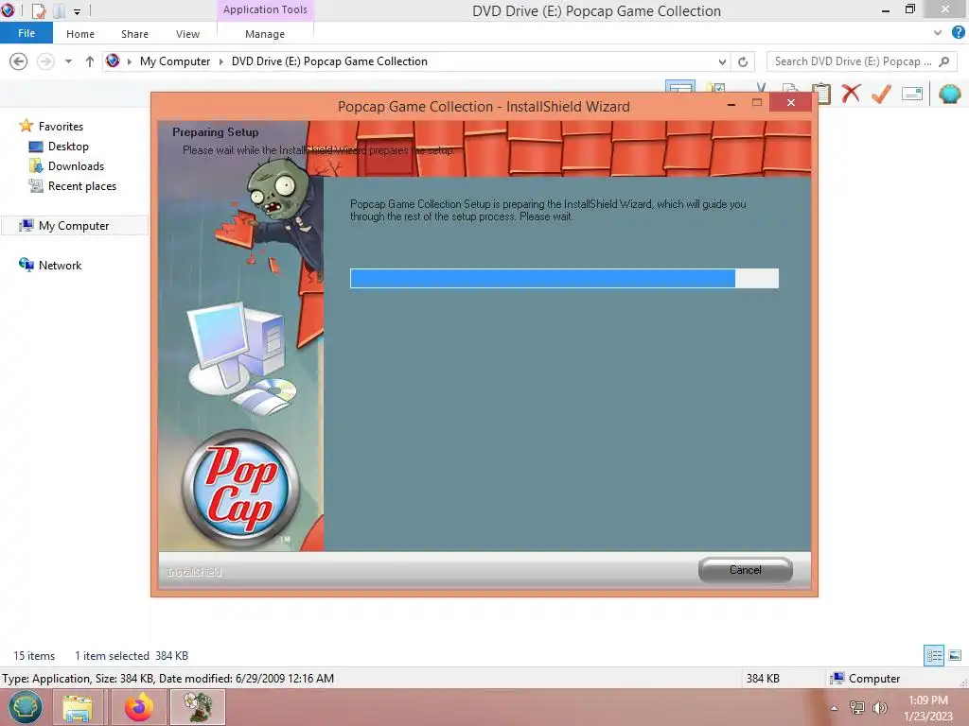The height and width of the screenshot is (726, 969).
Task: Open the View ribbon tab
Action: [x=187, y=34]
